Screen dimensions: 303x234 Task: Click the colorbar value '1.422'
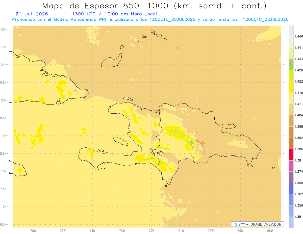(298, 82)
